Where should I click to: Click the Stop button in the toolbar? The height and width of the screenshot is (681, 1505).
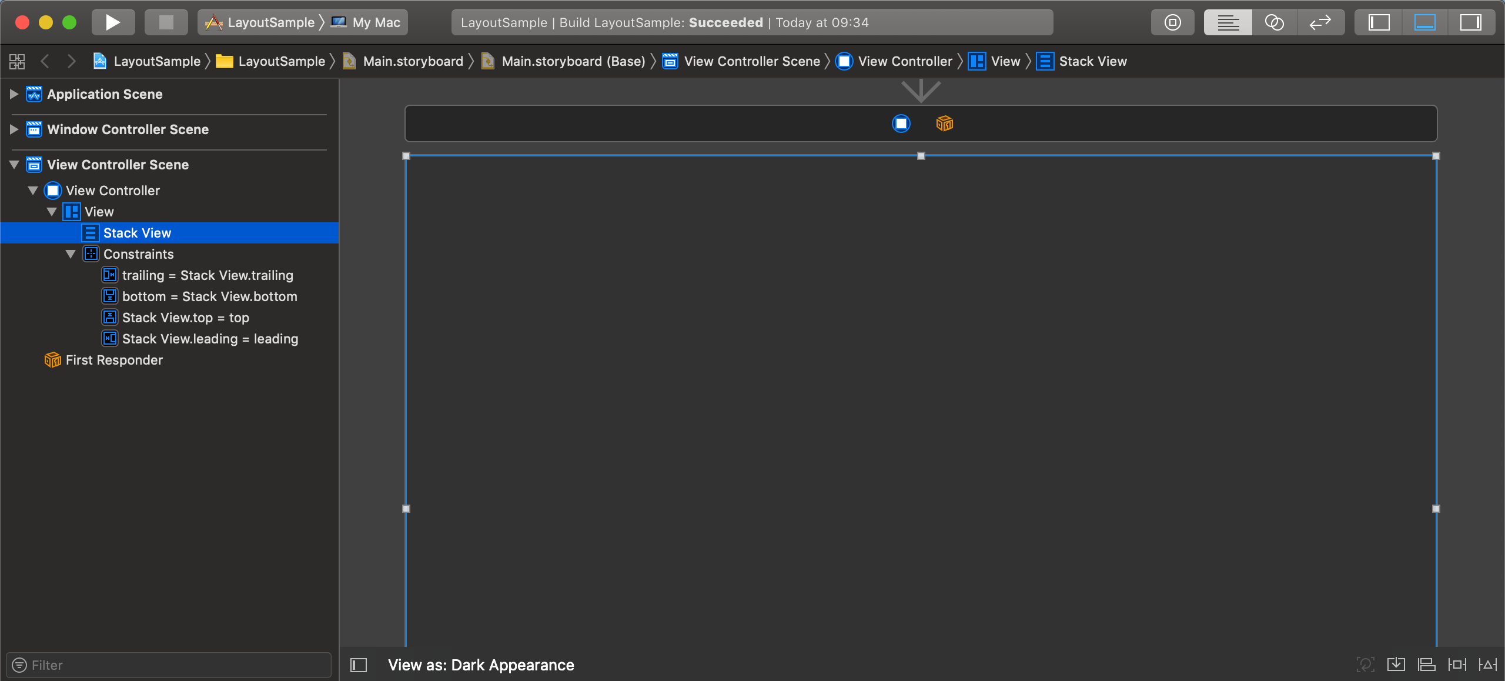coord(166,22)
